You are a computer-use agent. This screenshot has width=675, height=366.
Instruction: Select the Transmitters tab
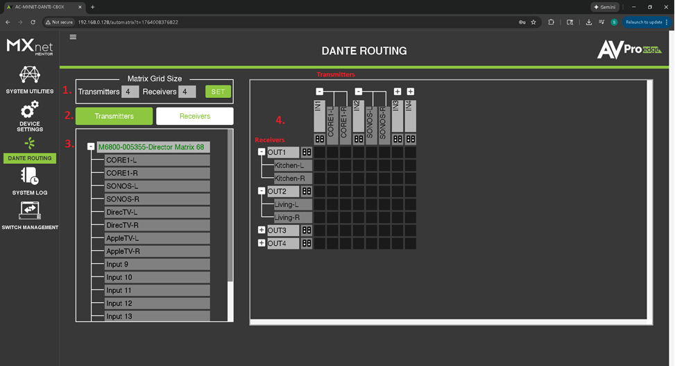pyautogui.click(x=114, y=116)
